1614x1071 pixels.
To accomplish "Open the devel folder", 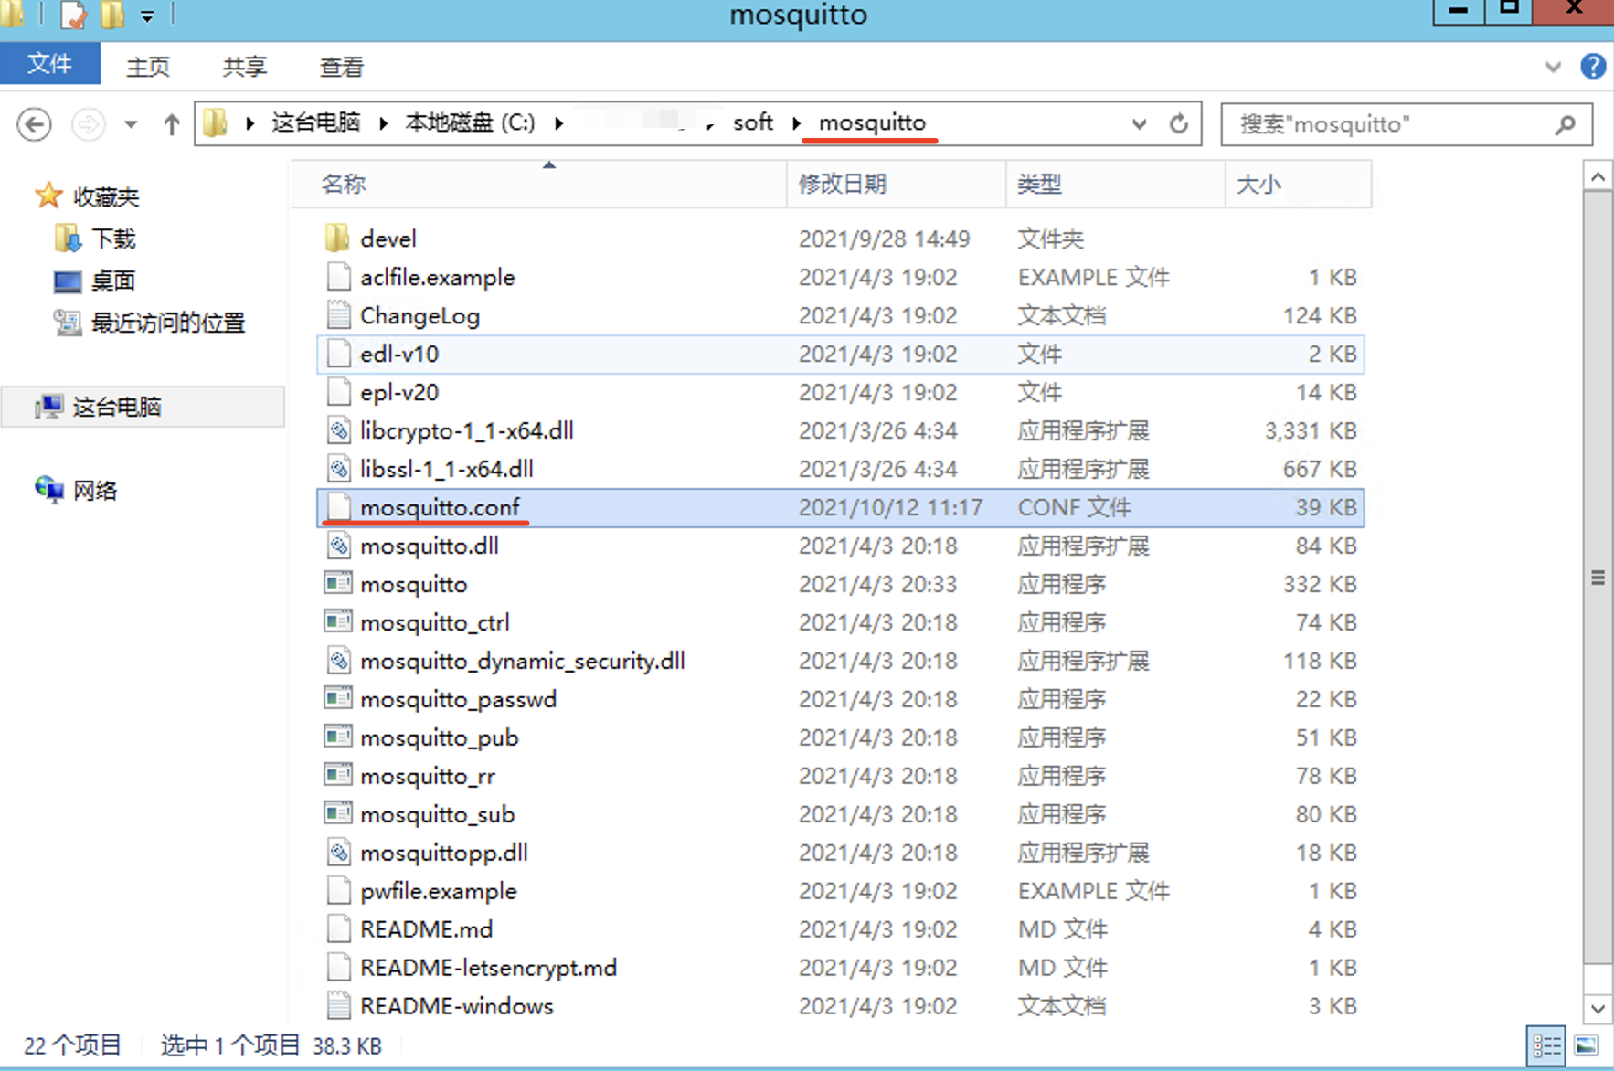I will point(388,239).
